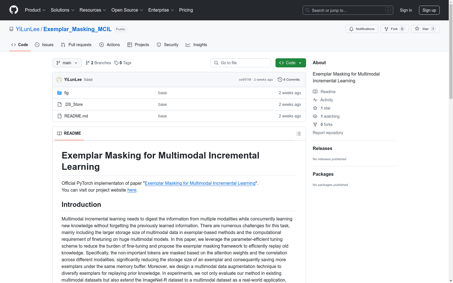Click the branches icon beside 2 Branches
Screen dimensions: 453x283
point(88,63)
